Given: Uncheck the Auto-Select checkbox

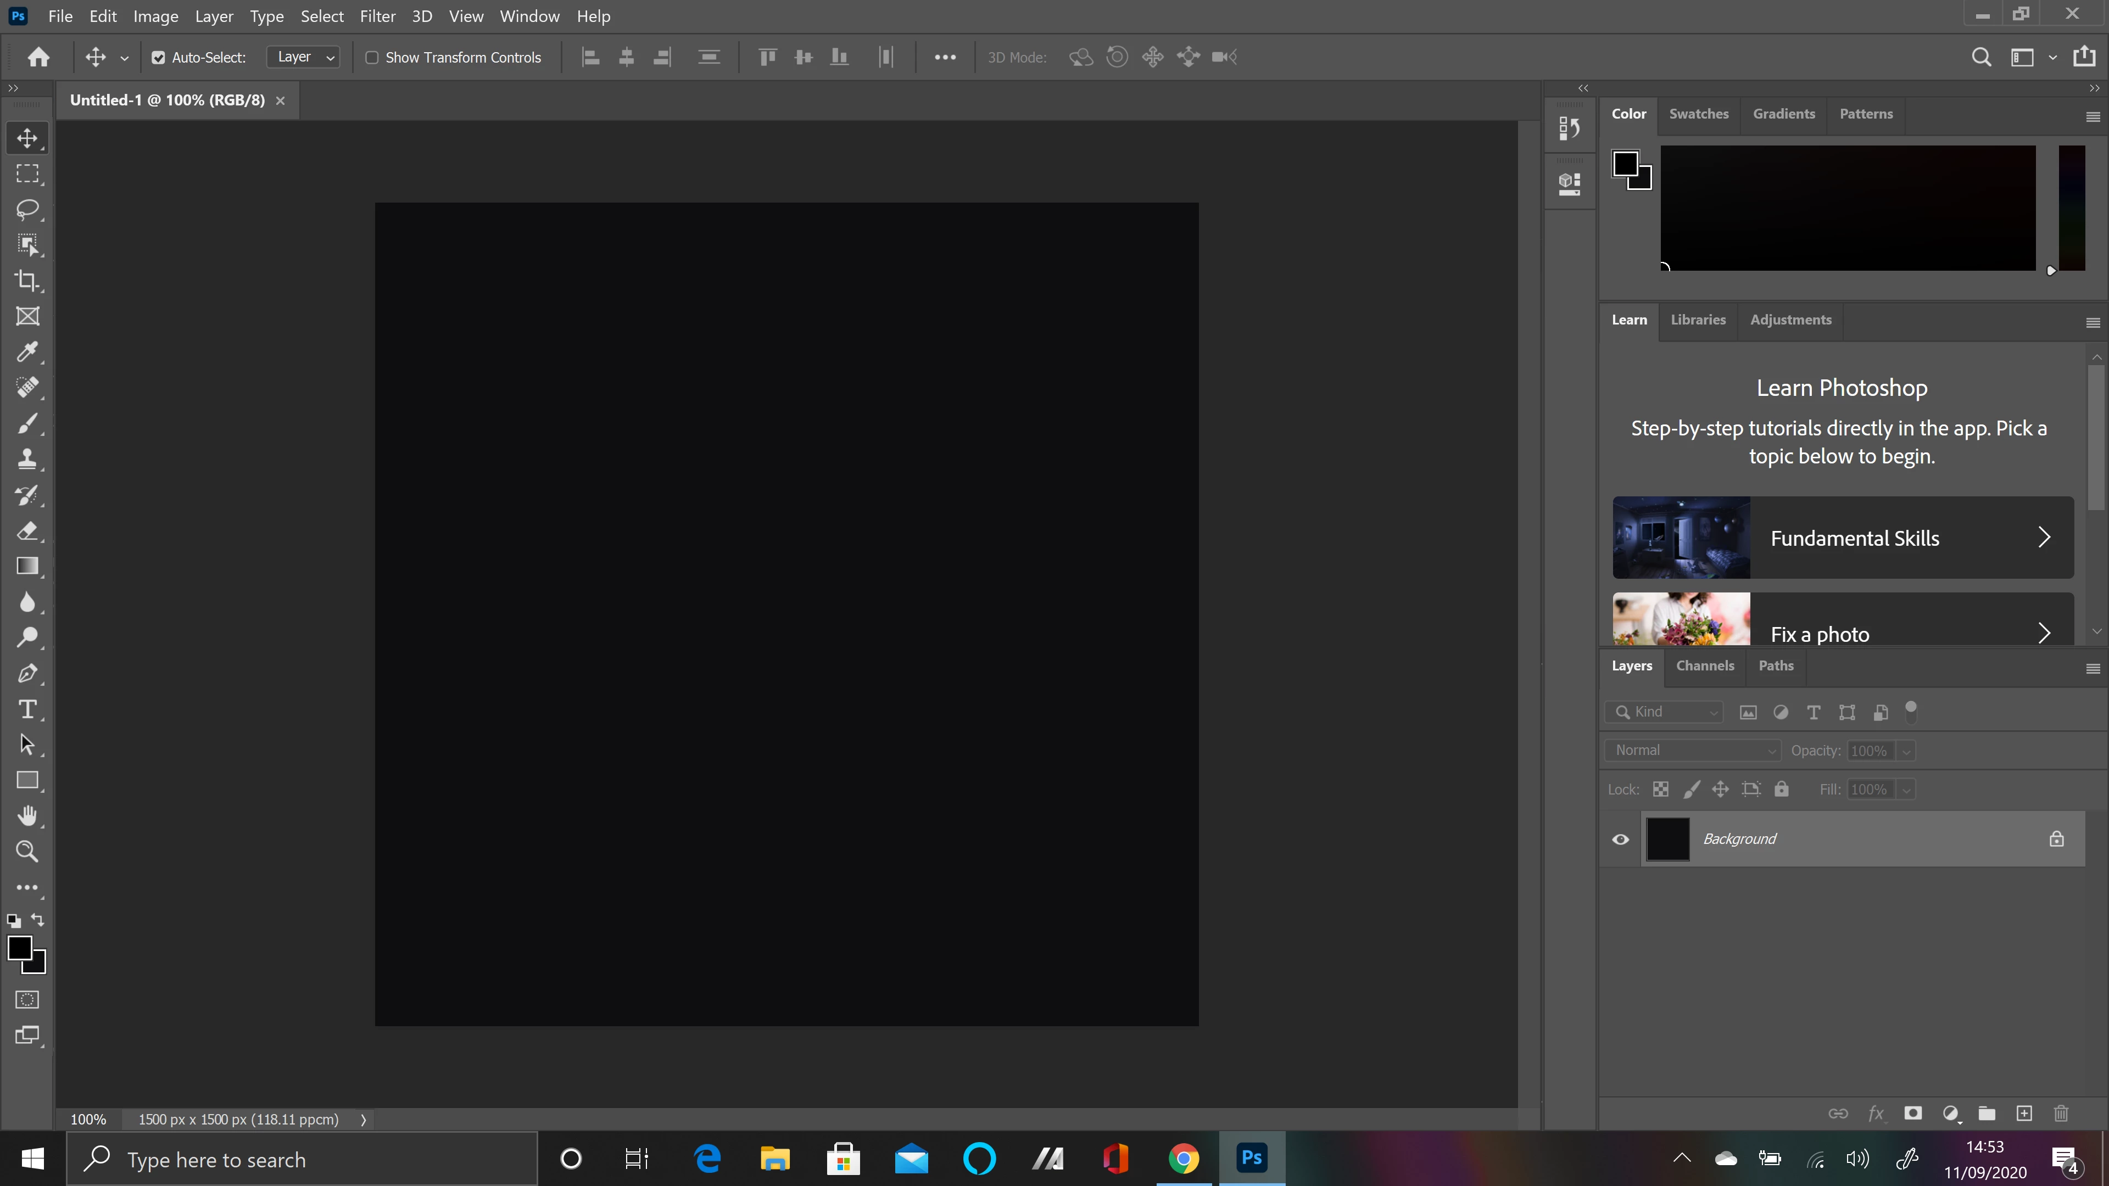Looking at the screenshot, I should [158, 57].
